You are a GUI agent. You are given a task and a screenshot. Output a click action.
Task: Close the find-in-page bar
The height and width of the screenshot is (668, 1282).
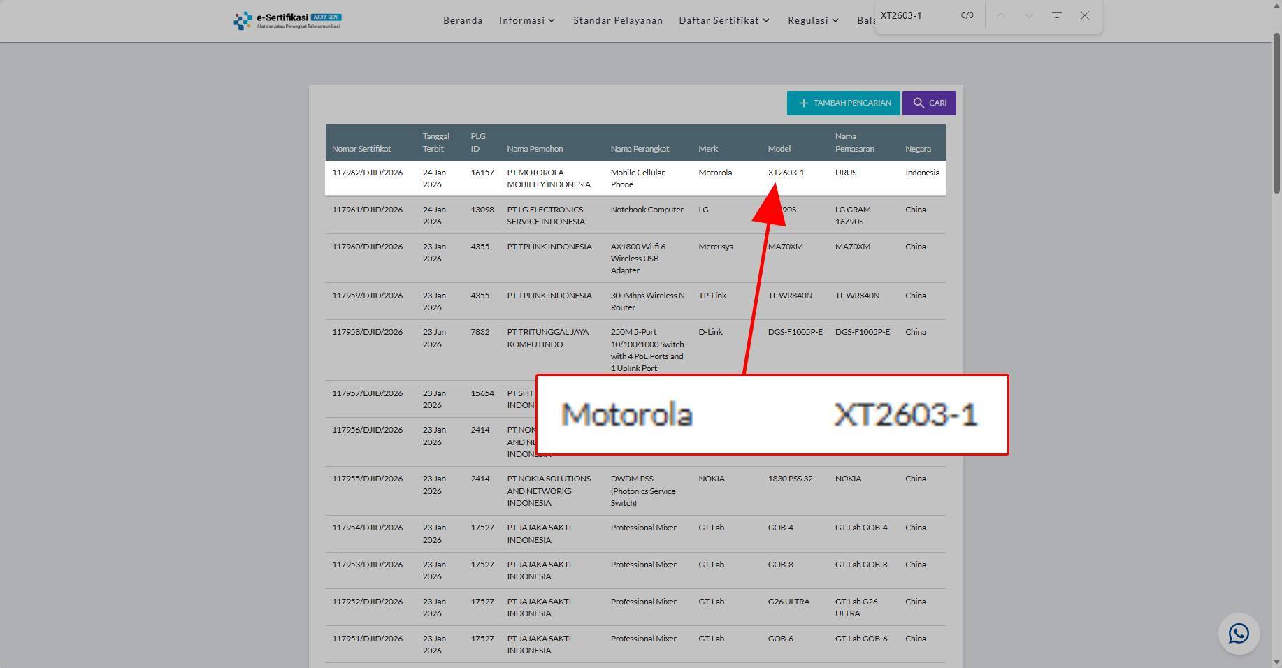pos(1084,15)
